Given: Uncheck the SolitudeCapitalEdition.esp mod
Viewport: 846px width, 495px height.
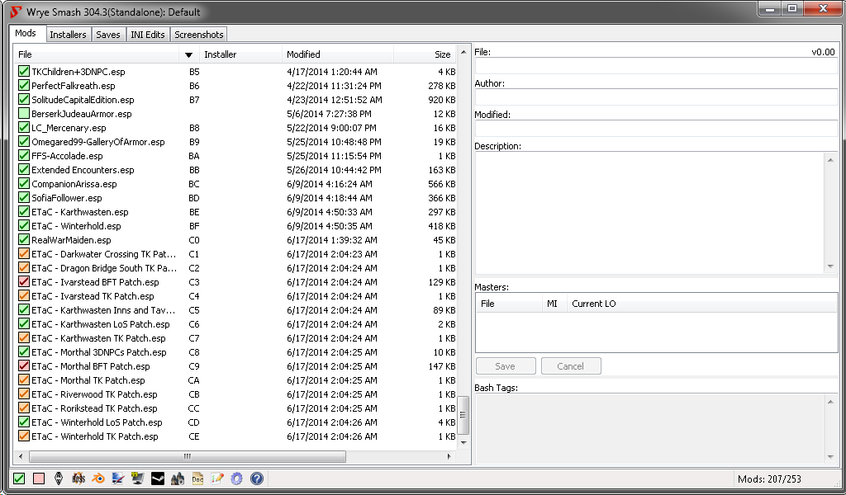Looking at the screenshot, I should pos(24,99).
